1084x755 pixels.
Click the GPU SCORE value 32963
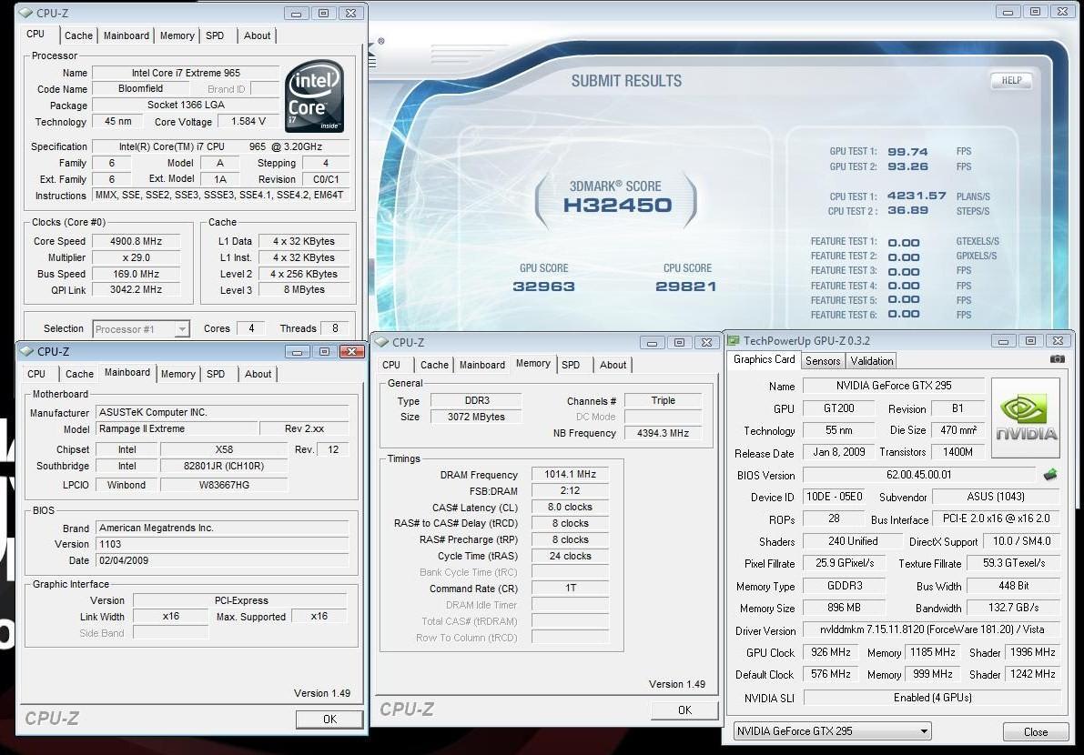tap(544, 286)
